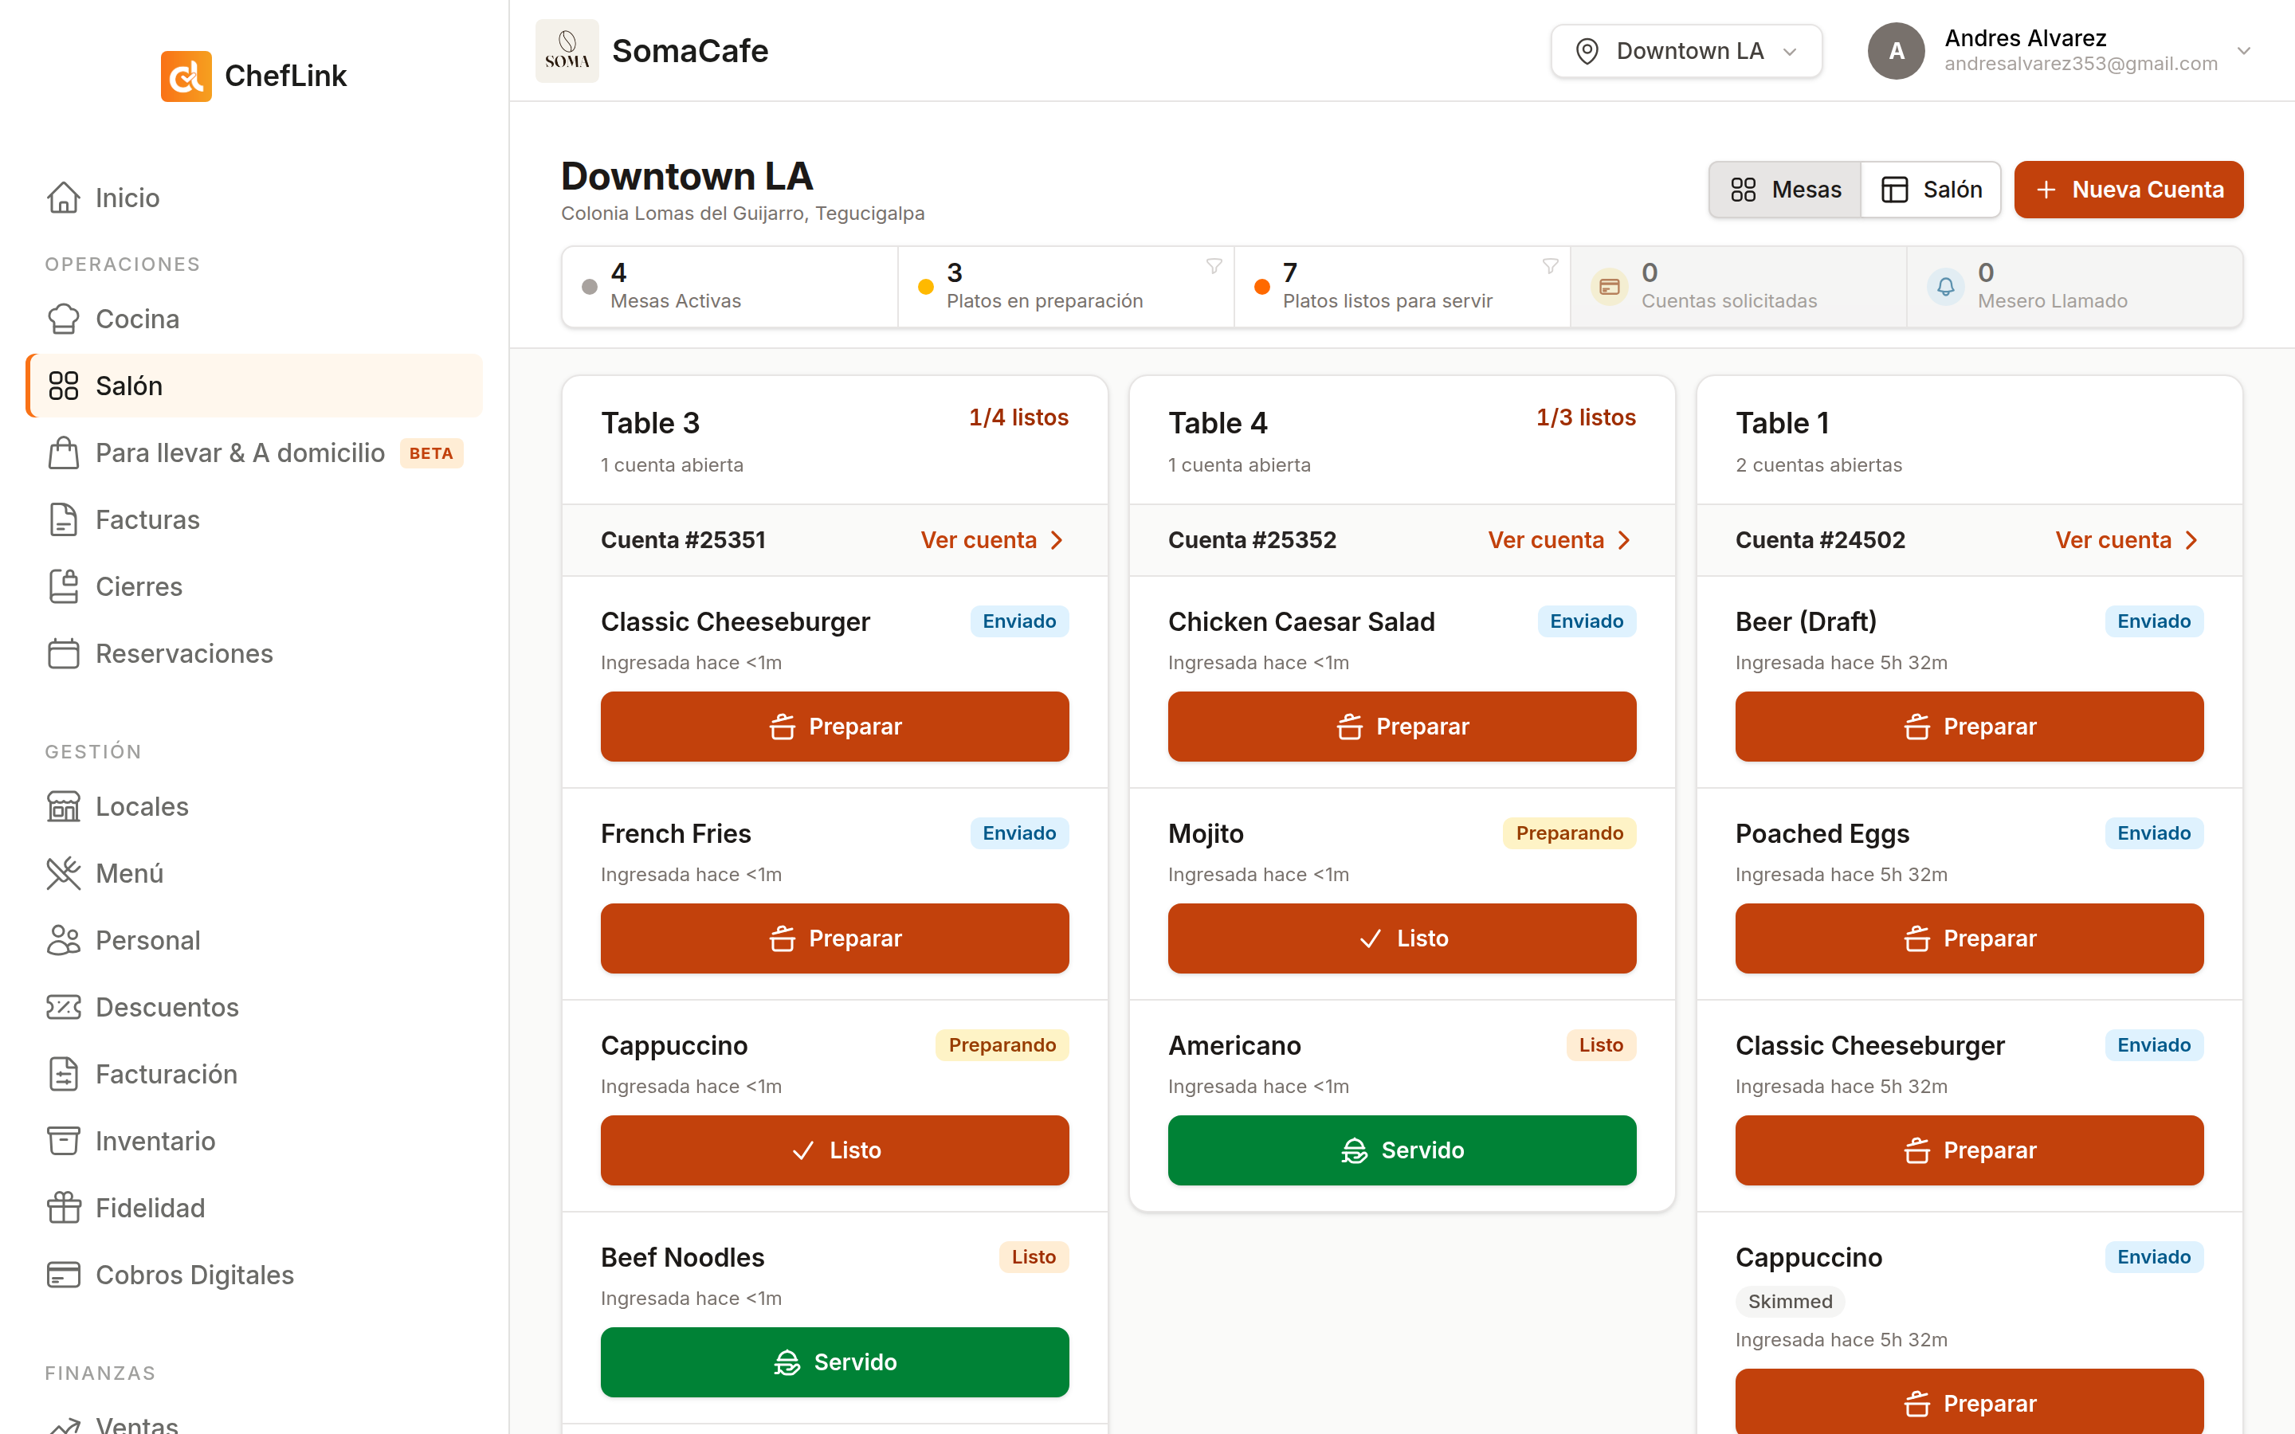Prepare the Poached Eggs
The width and height of the screenshot is (2295, 1434).
(x=1970, y=938)
